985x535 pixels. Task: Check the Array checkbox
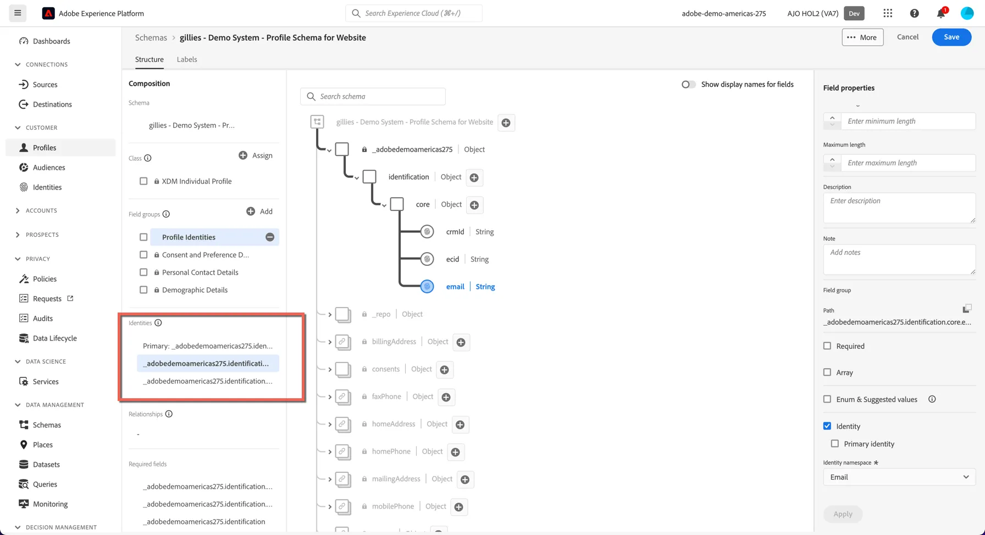[x=827, y=372]
